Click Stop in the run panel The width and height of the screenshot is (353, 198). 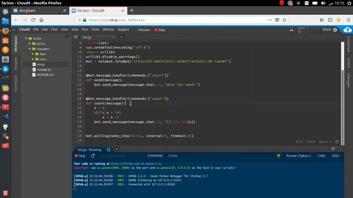[x=80, y=156]
